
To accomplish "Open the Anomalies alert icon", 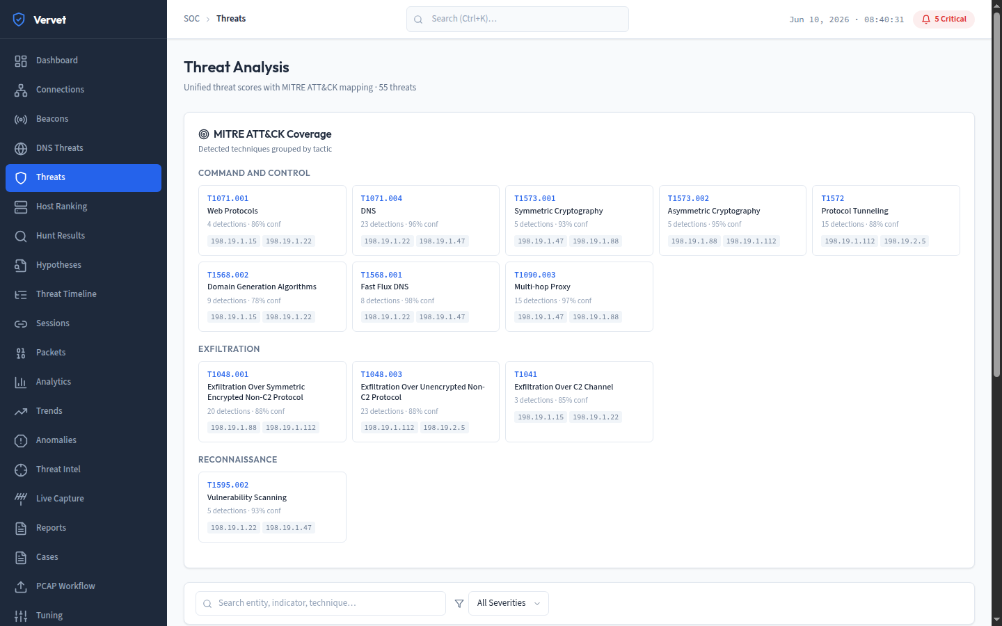I will point(21,440).
